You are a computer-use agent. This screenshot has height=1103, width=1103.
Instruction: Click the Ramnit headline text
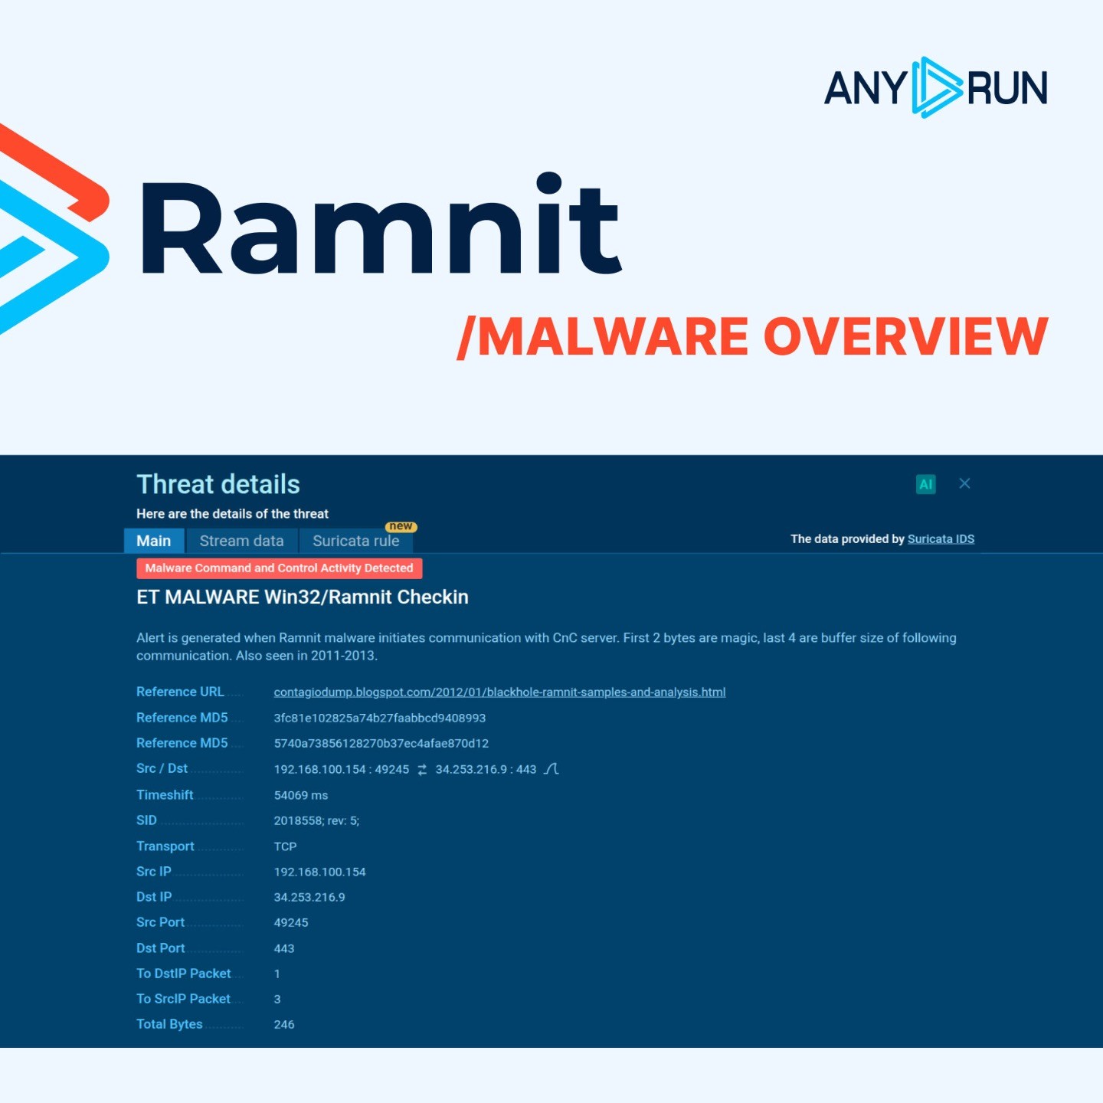tap(381, 224)
